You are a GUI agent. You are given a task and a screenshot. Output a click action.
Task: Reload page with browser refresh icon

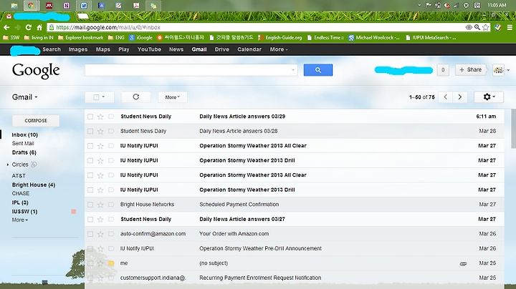tap(29, 27)
